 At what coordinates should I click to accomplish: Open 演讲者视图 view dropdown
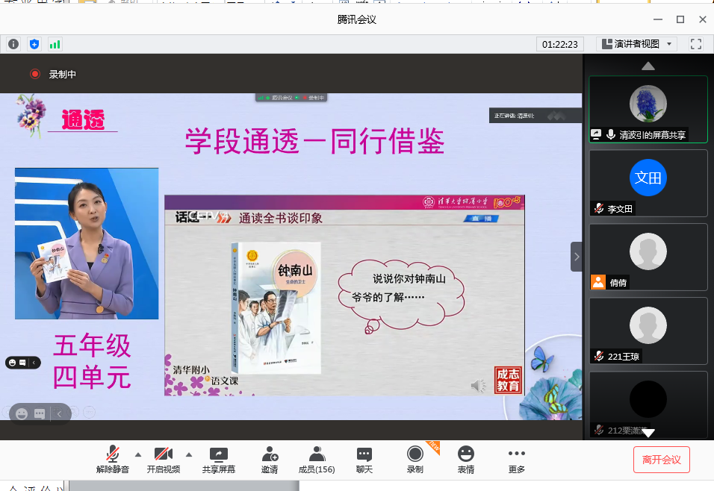tap(636, 44)
